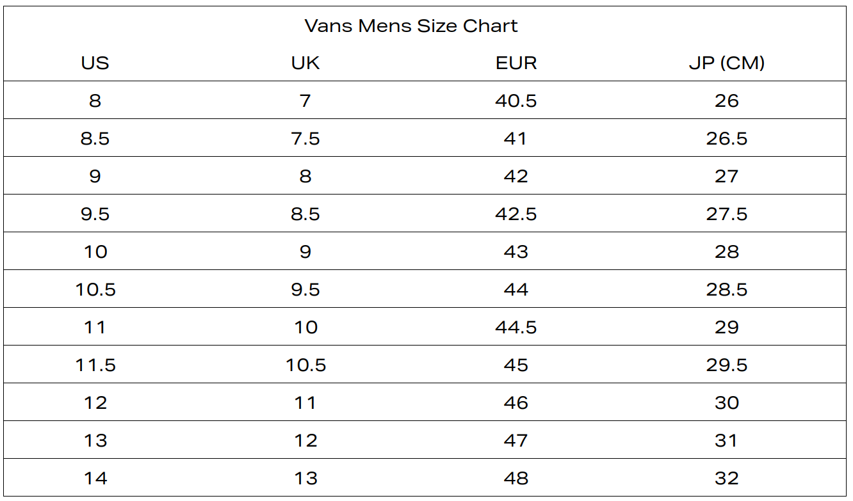The width and height of the screenshot is (853, 501).
Task: Click UK size 7.5 cell
Action: 305,138
